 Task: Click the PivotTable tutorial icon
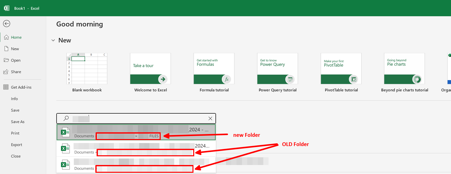pyautogui.click(x=354, y=79)
